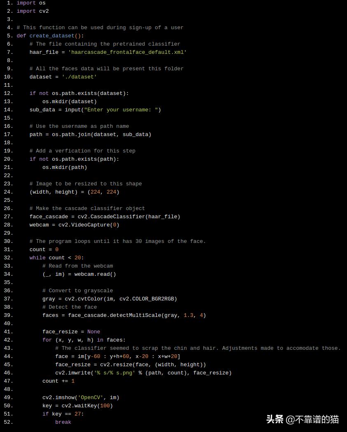Click 'if not os.path.exists(dataset):' line
The width and height of the screenshot is (347, 432).
(x=79, y=93)
